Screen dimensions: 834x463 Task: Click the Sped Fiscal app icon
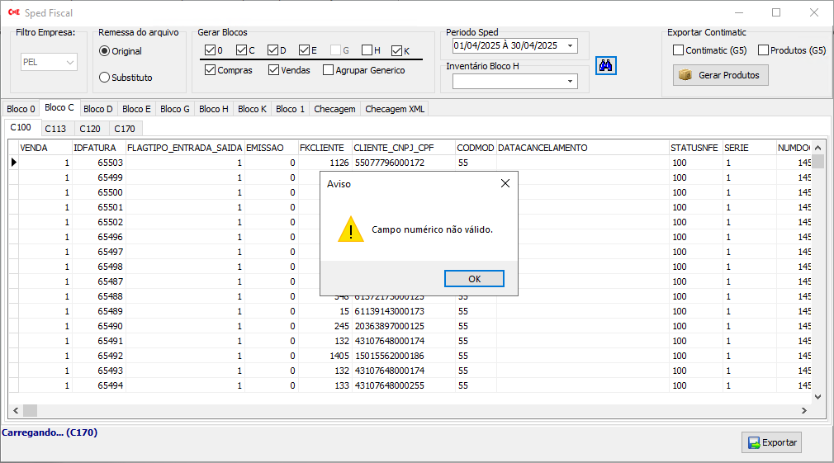(x=13, y=13)
